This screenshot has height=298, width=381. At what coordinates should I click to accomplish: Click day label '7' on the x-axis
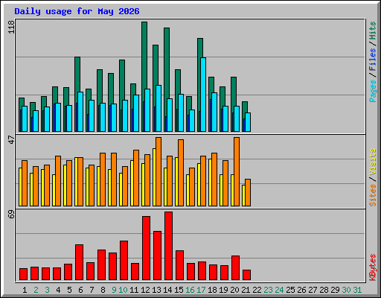(92, 290)
